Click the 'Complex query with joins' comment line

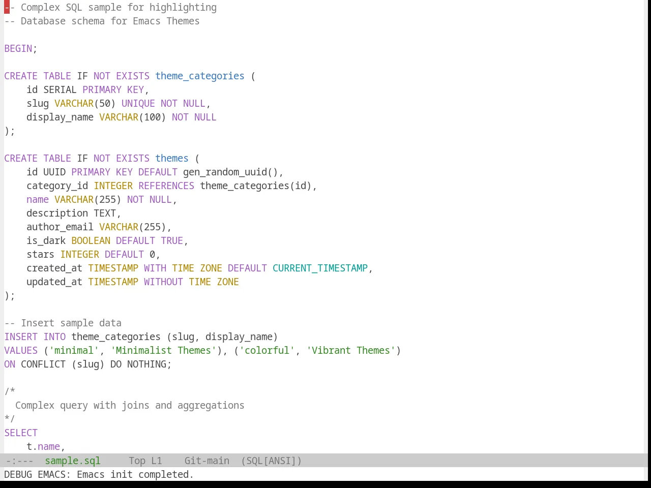[130, 406]
